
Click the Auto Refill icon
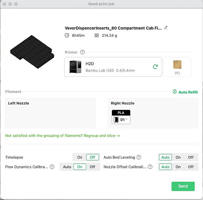tap(175, 92)
